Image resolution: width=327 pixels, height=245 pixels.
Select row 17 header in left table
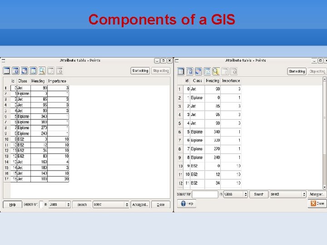(7, 179)
